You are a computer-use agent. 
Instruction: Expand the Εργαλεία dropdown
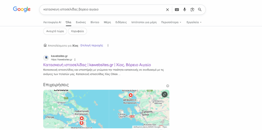coord(194,22)
